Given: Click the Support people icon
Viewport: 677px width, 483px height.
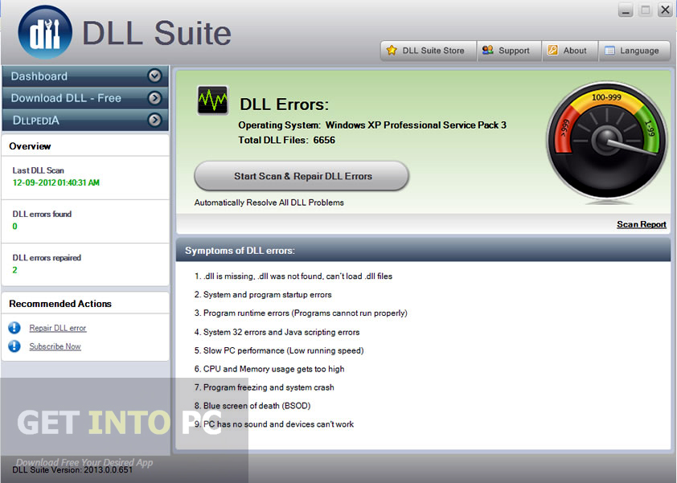Looking at the screenshot, I should [488, 50].
